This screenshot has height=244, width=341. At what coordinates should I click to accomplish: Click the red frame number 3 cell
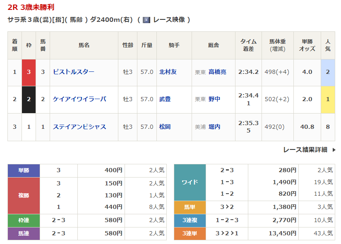point(29,73)
